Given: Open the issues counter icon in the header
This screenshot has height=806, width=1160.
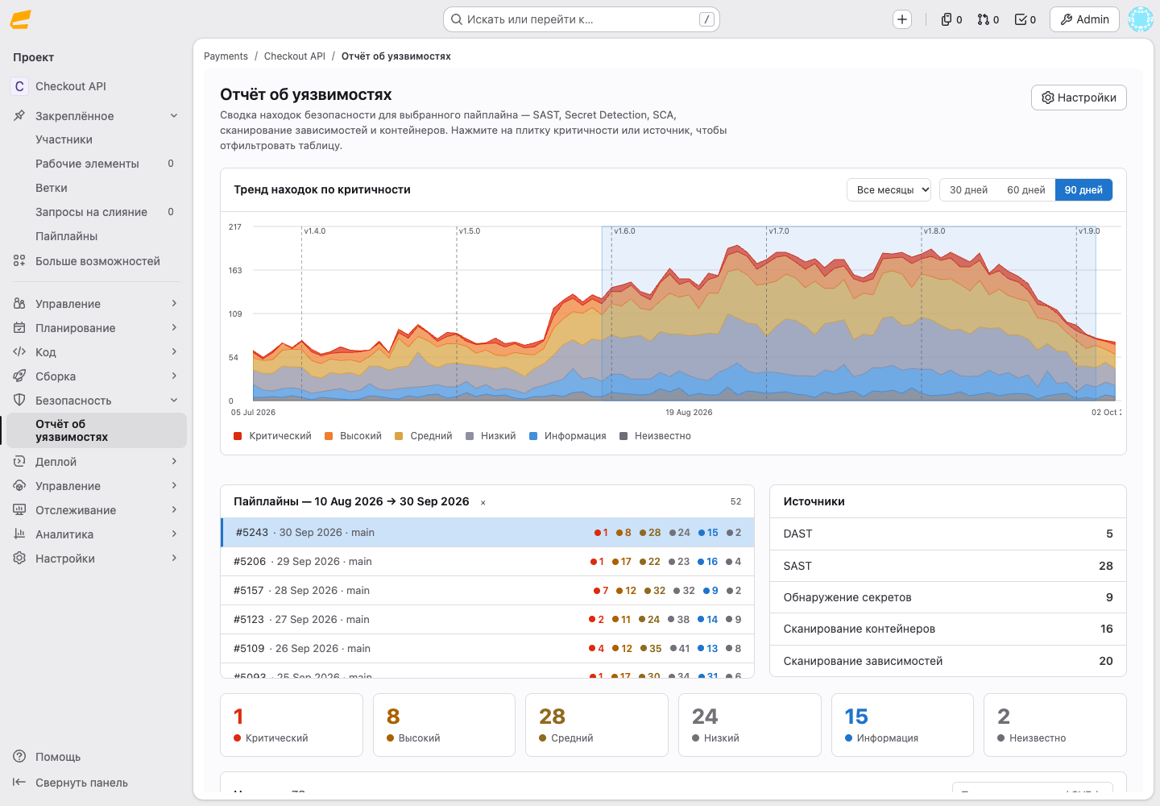Looking at the screenshot, I should [951, 19].
